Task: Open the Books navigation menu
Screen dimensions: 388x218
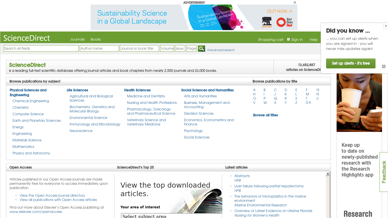Action: (x=95, y=39)
